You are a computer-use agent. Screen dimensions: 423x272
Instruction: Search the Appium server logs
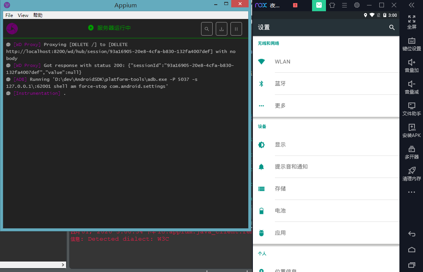[206, 29]
